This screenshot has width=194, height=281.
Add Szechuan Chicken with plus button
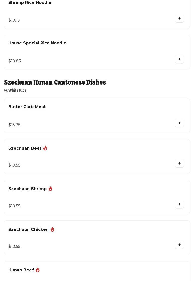179,245
